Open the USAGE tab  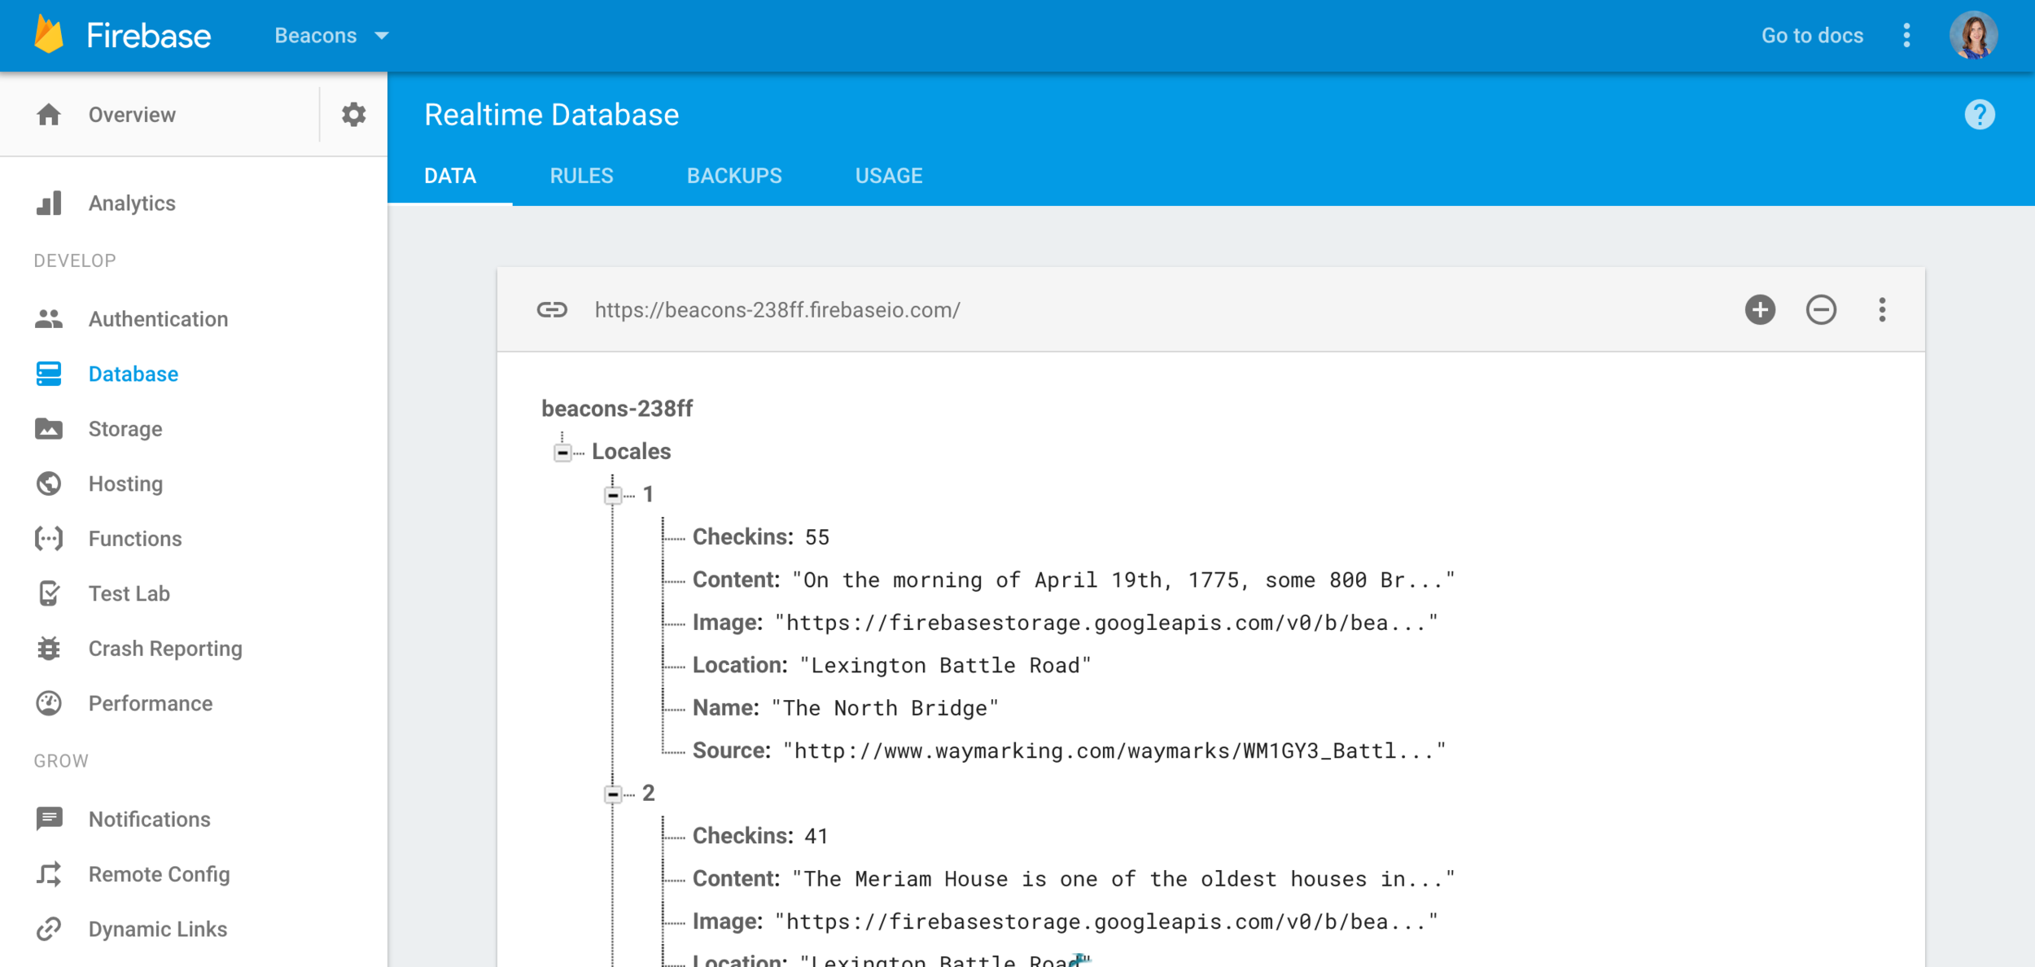click(x=888, y=176)
